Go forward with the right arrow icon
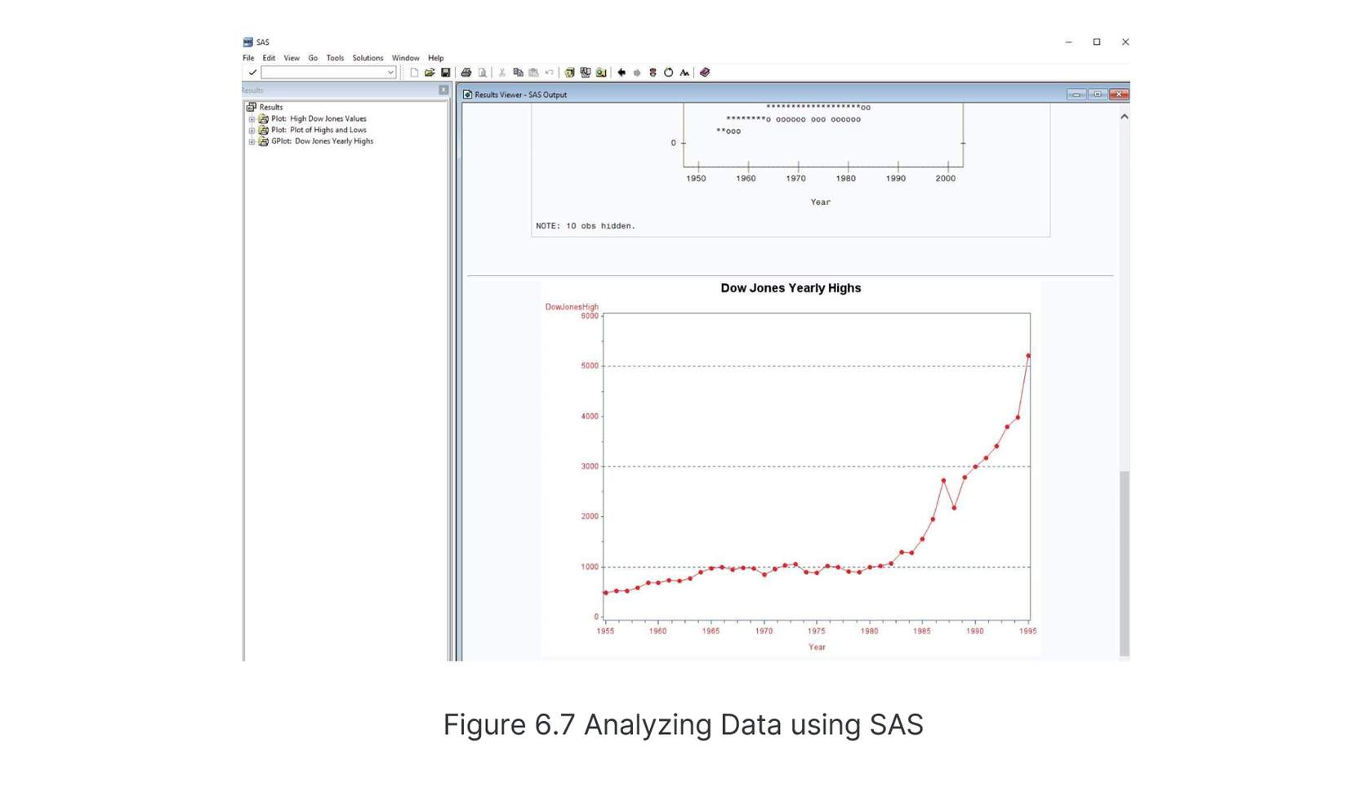This screenshot has height=810, width=1372. coord(637,73)
